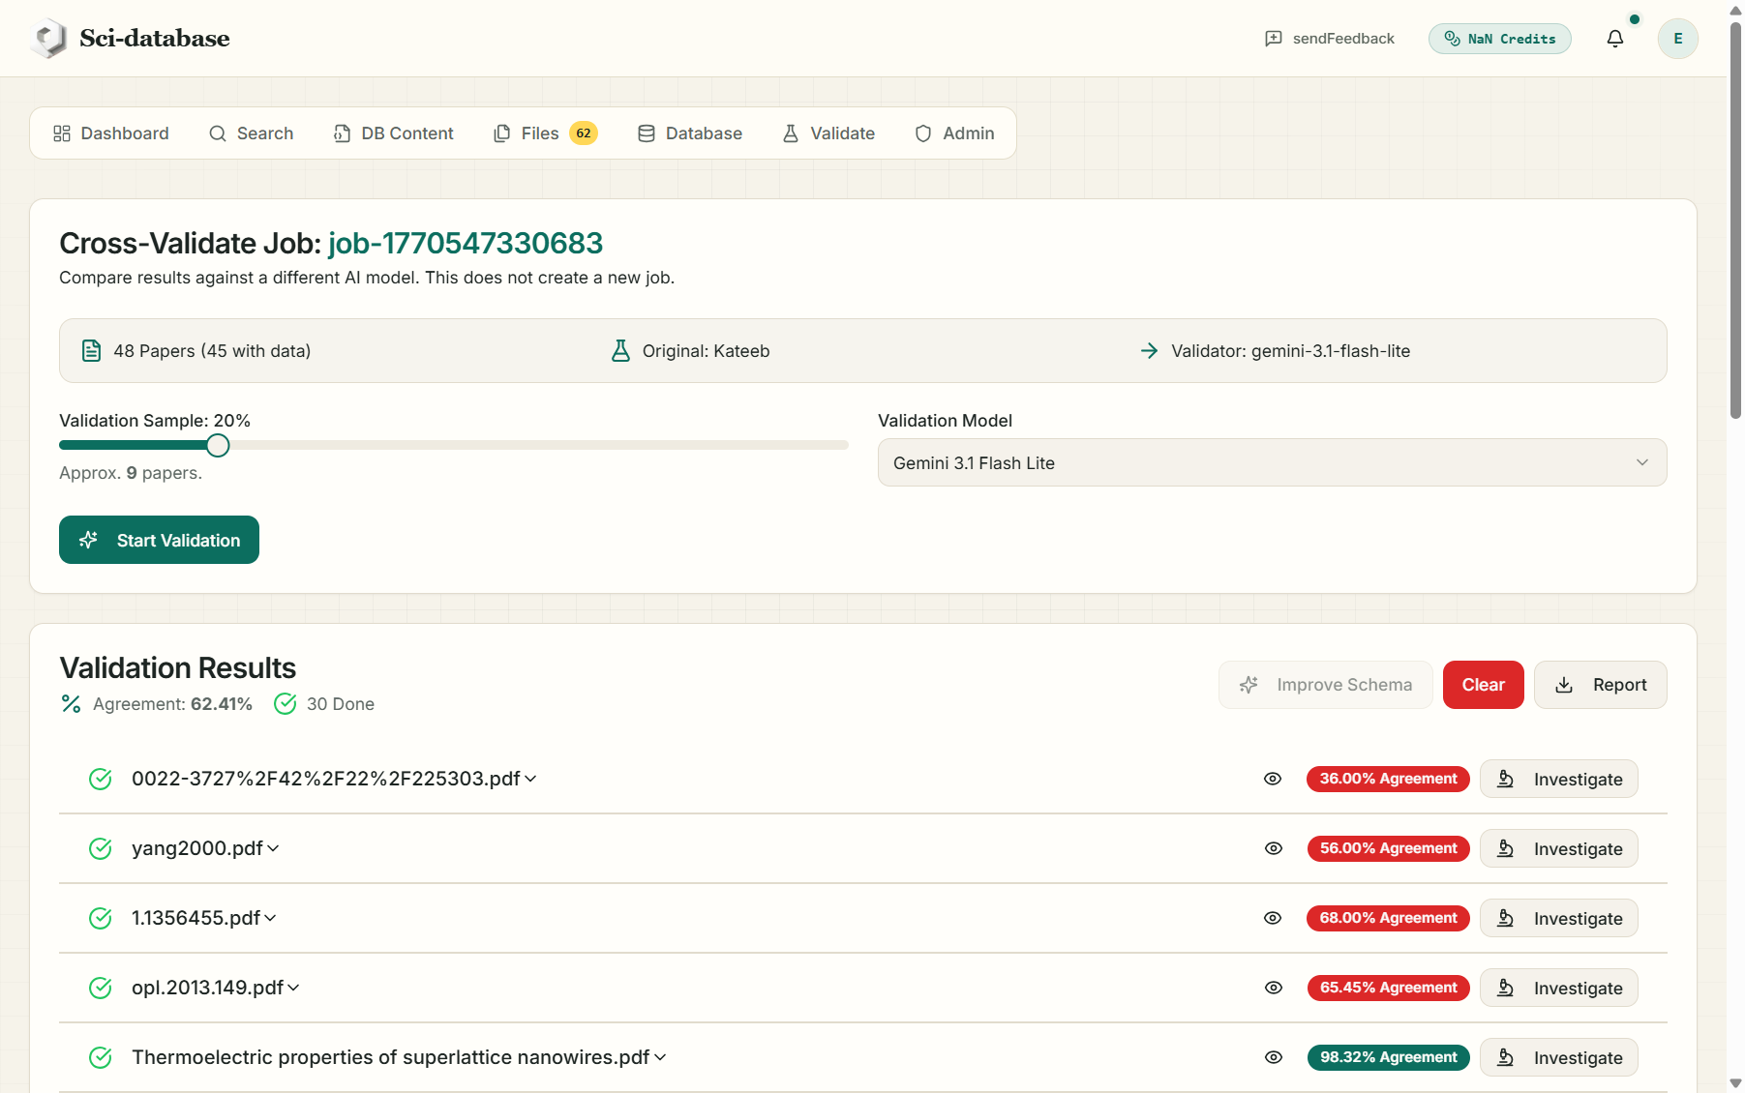
Task: Click the sendFeedback link
Action: pyautogui.click(x=1330, y=39)
